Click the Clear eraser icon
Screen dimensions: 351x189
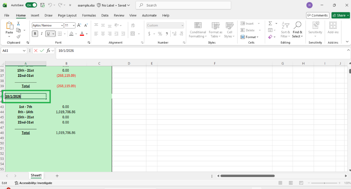tap(270, 37)
